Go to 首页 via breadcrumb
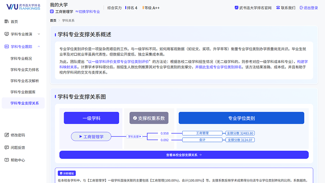This screenshot has width=325, height=183. (53, 21)
